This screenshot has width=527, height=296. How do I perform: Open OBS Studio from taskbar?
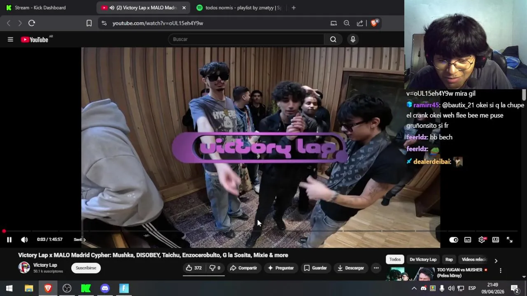[67, 289]
